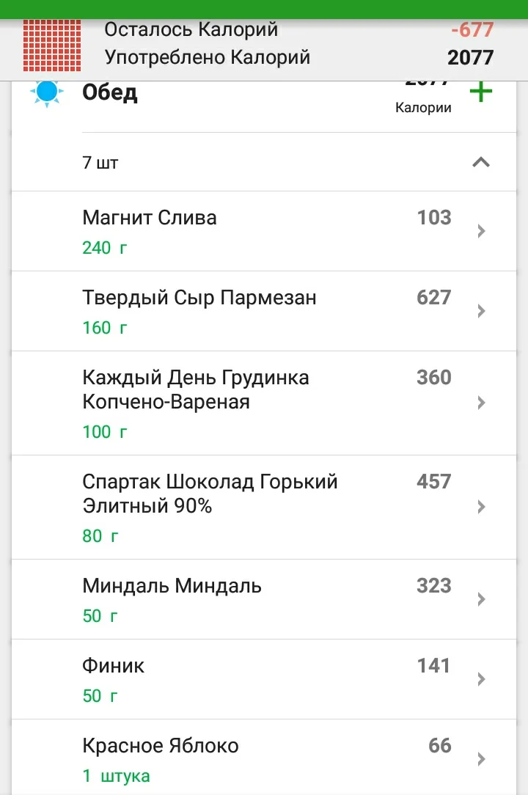Tap the Финик row chevron
The width and height of the screenshot is (528, 795).
point(481,679)
